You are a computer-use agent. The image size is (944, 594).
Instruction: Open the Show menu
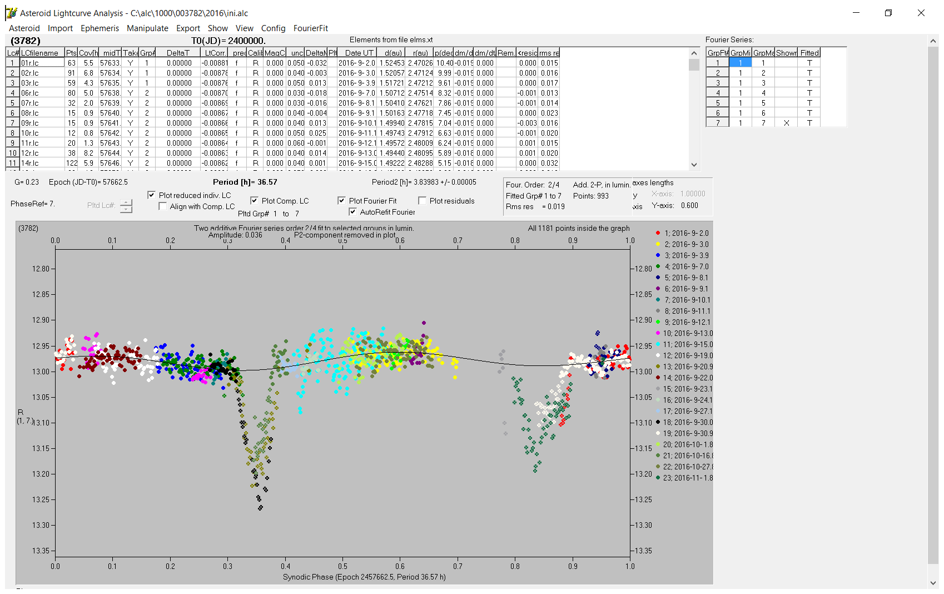218,28
